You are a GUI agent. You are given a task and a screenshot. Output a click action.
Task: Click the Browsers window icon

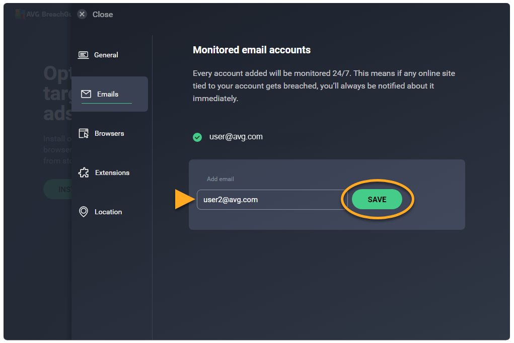[84, 133]
